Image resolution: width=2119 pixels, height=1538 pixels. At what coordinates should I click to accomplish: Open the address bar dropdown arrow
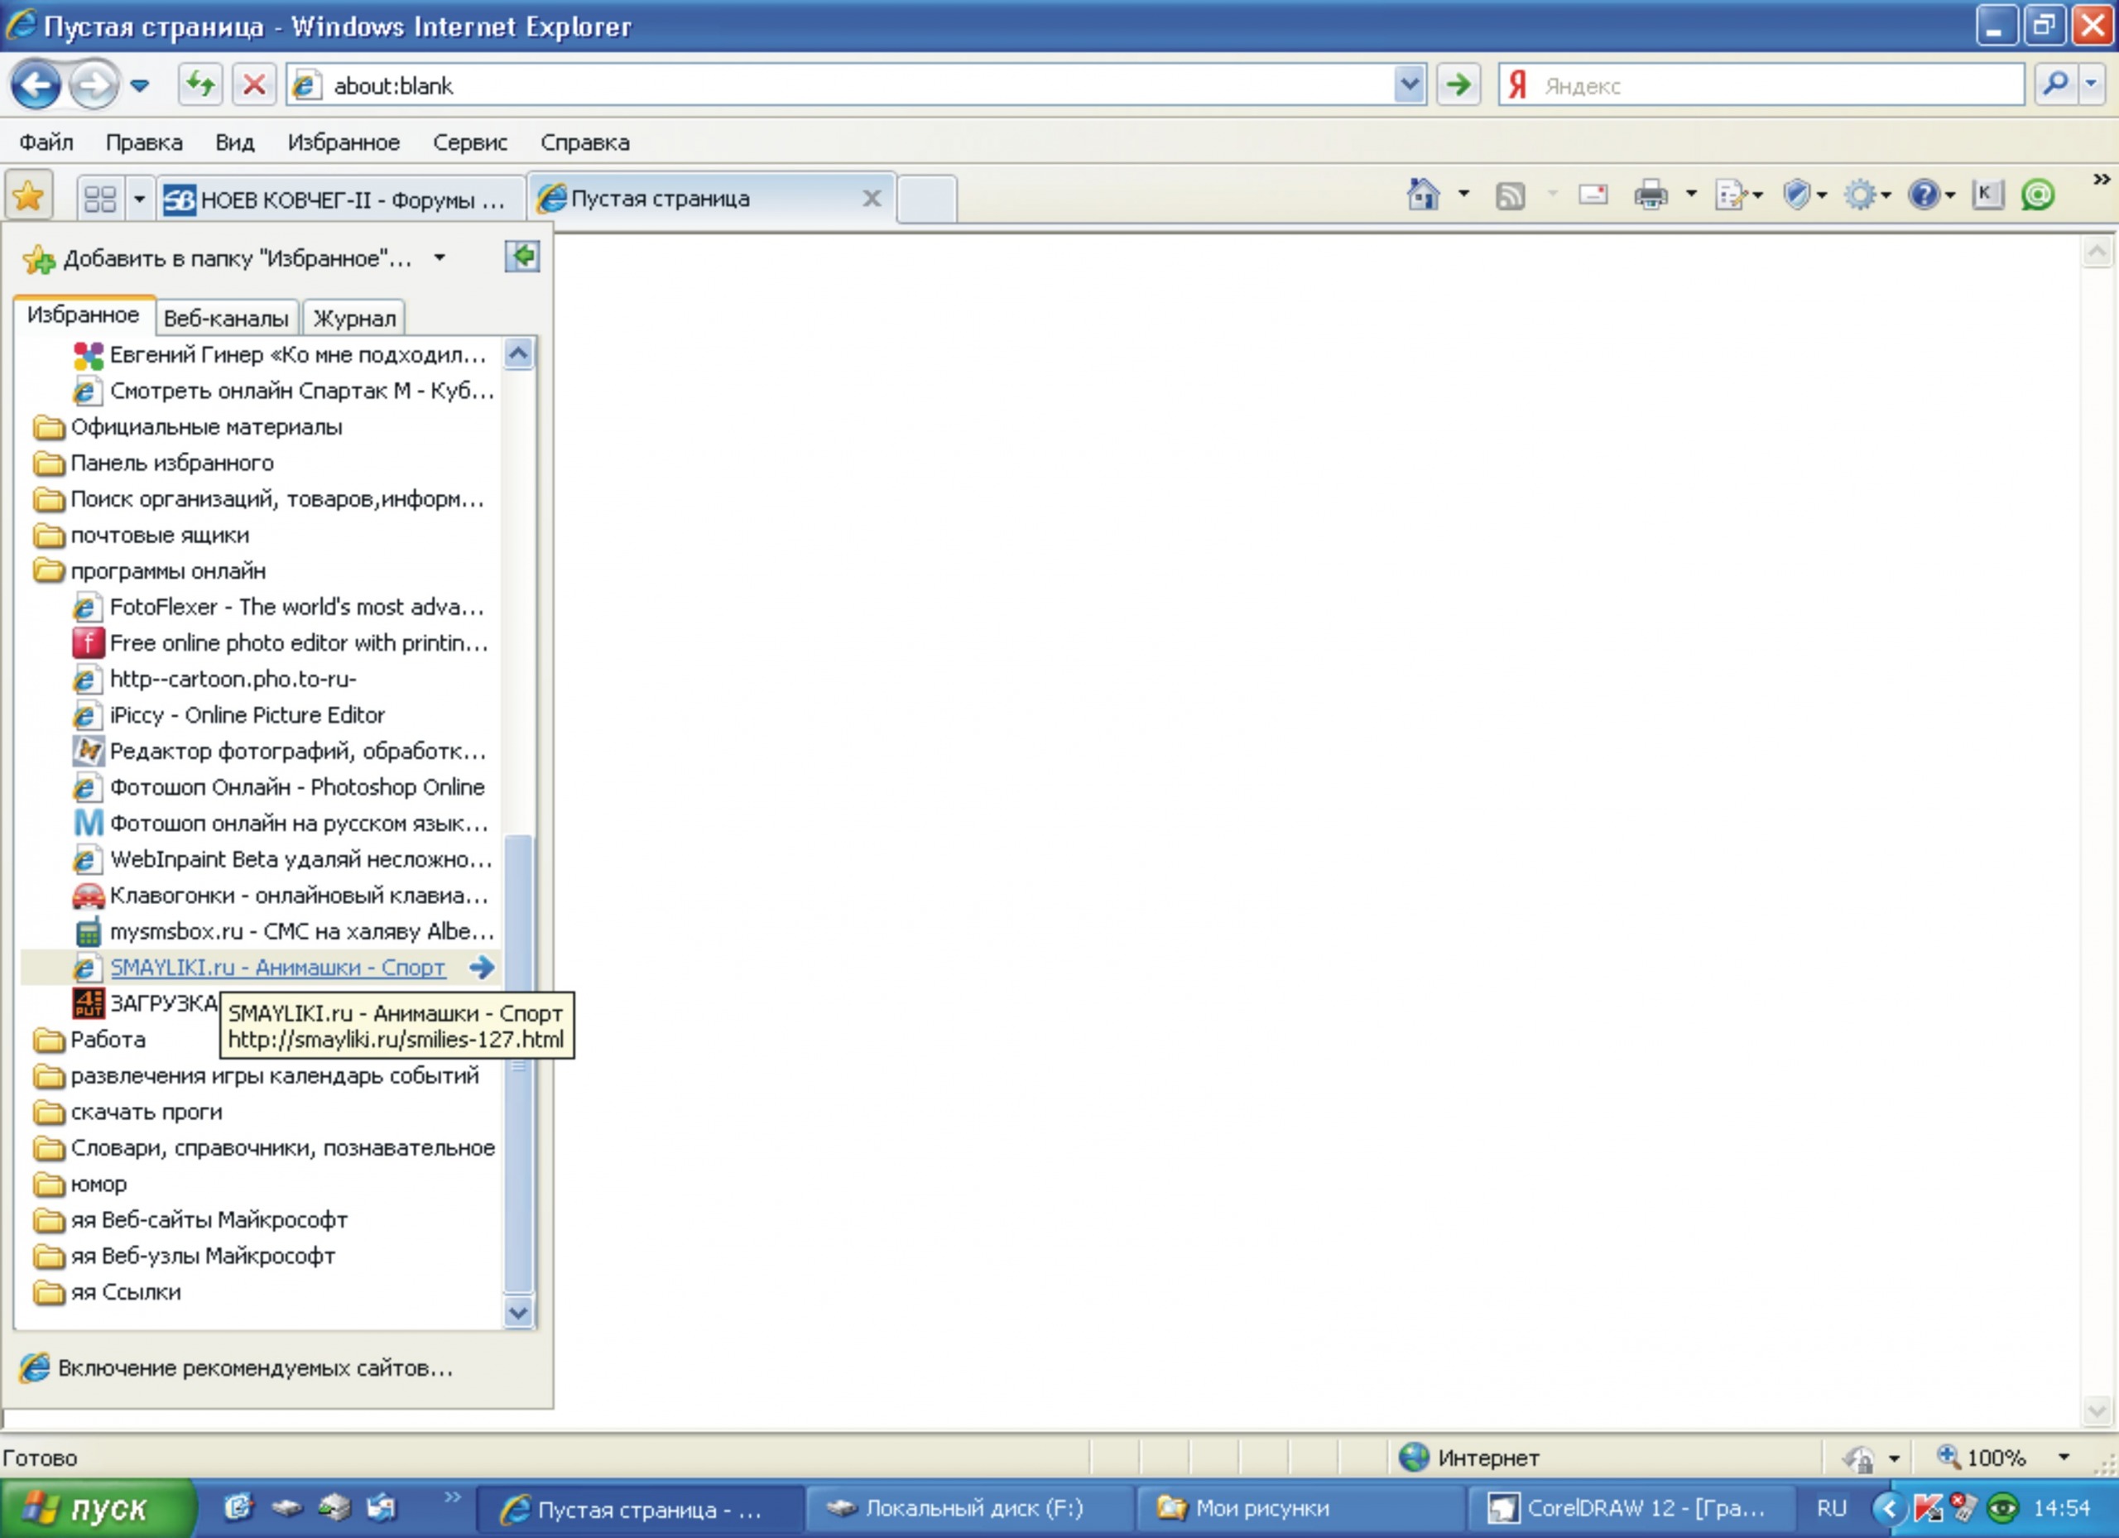tap(1409, 86)
